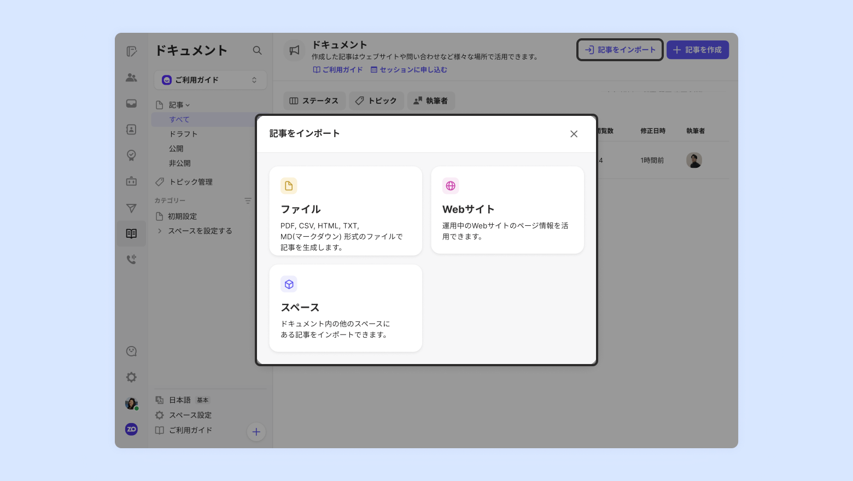Screen dimensions: 853x481
Task: Click the megaphone icon beside ドキュメント header
Action: click(x=294, y=50)
